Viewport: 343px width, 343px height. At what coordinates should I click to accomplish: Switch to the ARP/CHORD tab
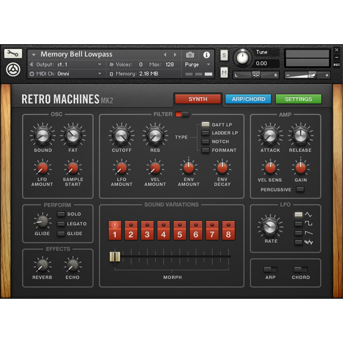click(248, 99)
